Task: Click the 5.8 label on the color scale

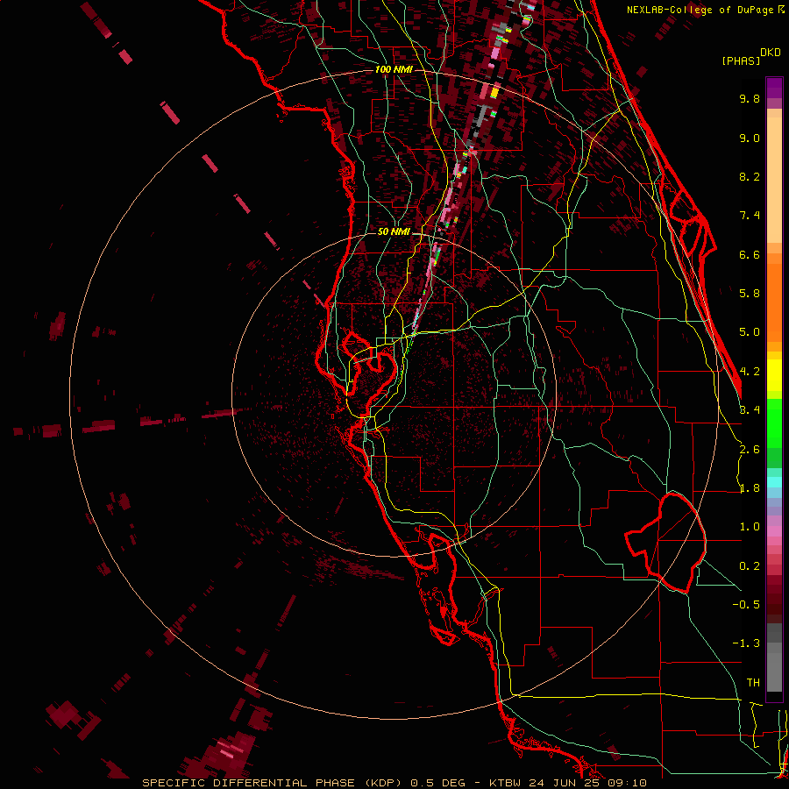Action: [x=750, y=294]
